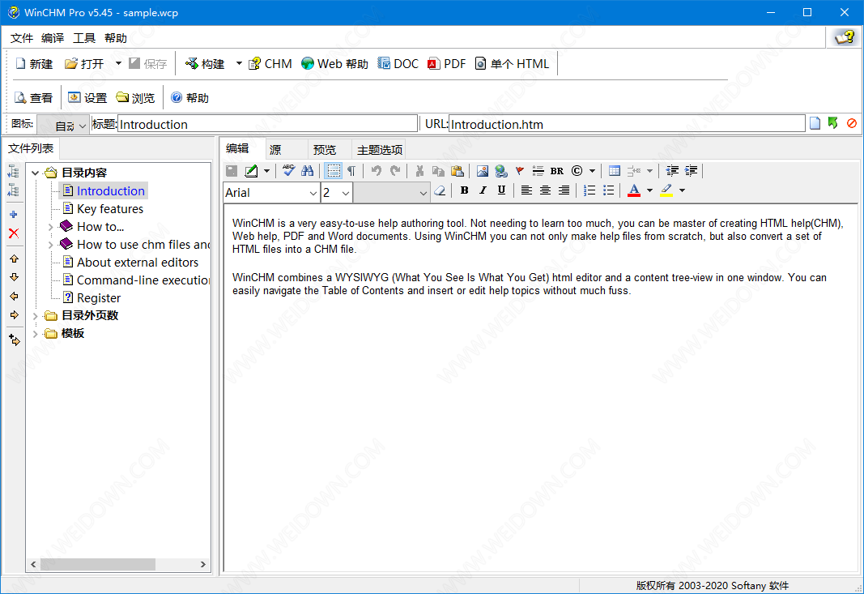
Task: Click the red font color swatch
Action: click(x=634, y=191)
